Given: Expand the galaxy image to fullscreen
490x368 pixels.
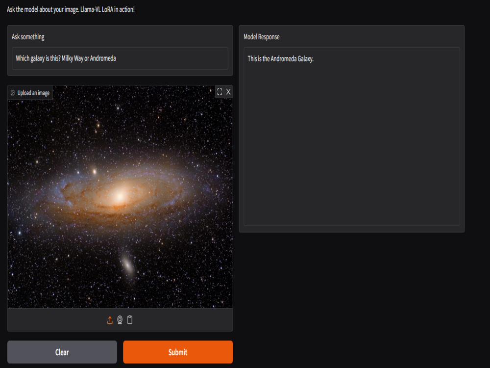Looking at the screenshot, I should [x=220, y=92].
